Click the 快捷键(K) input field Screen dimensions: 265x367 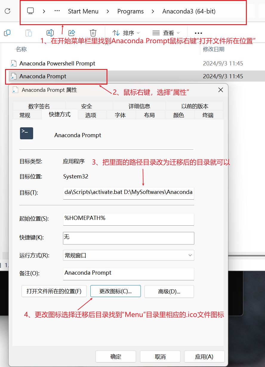pyautogui.click(x=129, y=238)
